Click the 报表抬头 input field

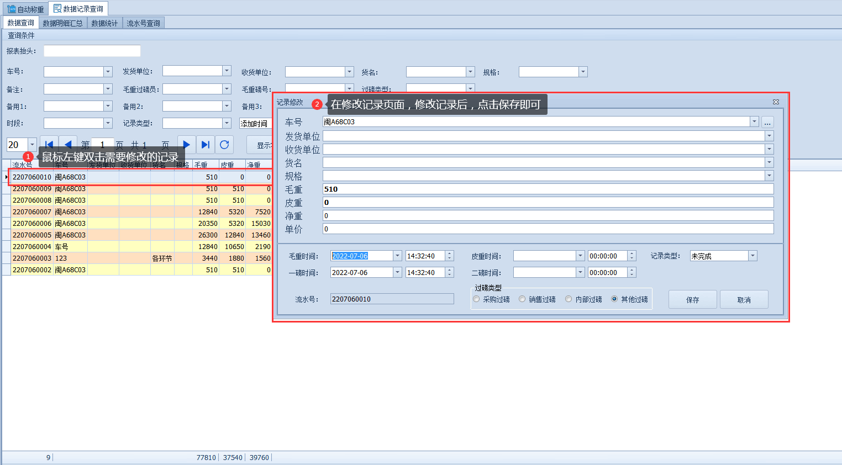click(x=92, y=51)
